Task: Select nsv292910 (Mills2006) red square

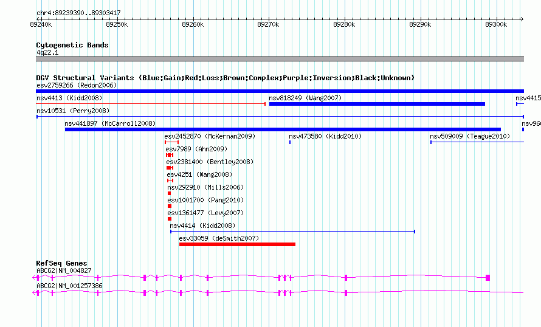Action: click(x=170, y=193)
